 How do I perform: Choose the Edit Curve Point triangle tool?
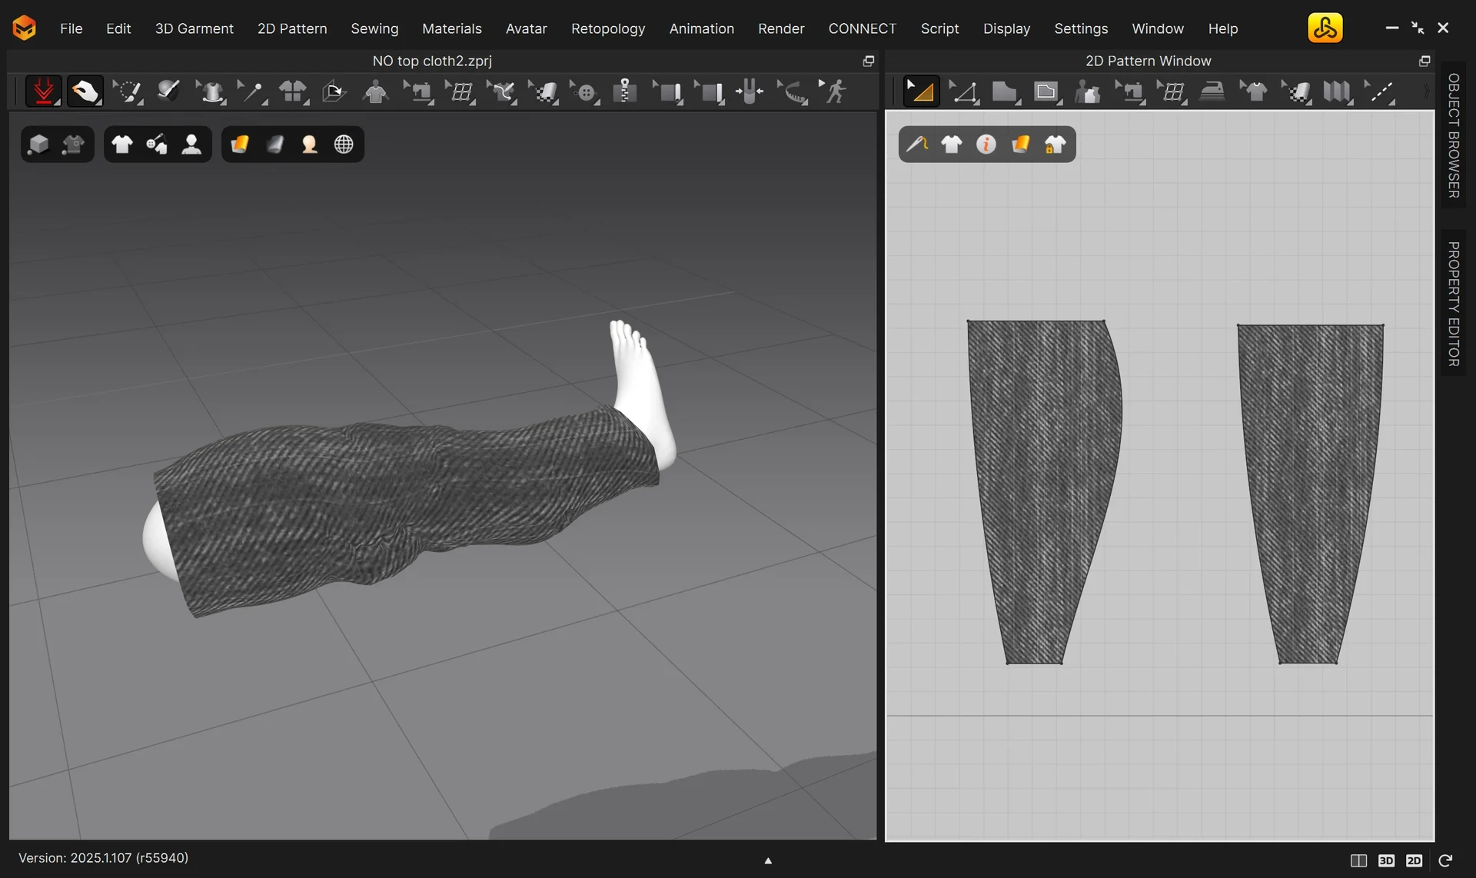(x=963, y=92)
